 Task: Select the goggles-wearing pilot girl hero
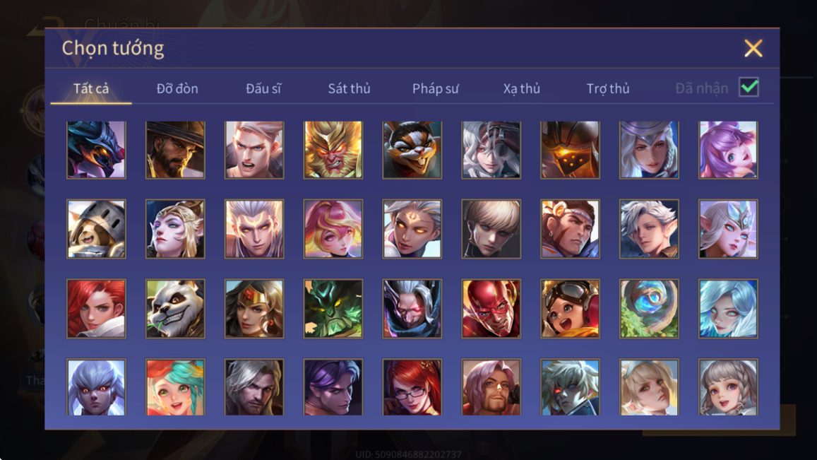[x=570, y=308]
